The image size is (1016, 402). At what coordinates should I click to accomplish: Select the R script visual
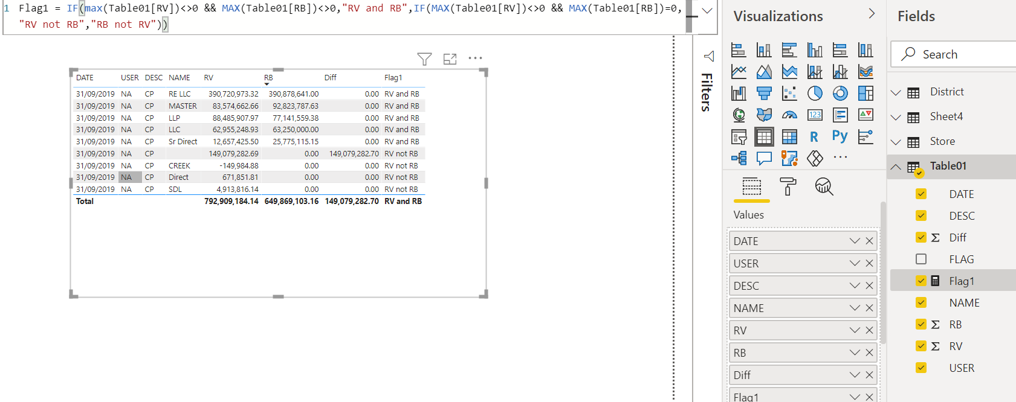pyautogui.click(x=815, y=137)
